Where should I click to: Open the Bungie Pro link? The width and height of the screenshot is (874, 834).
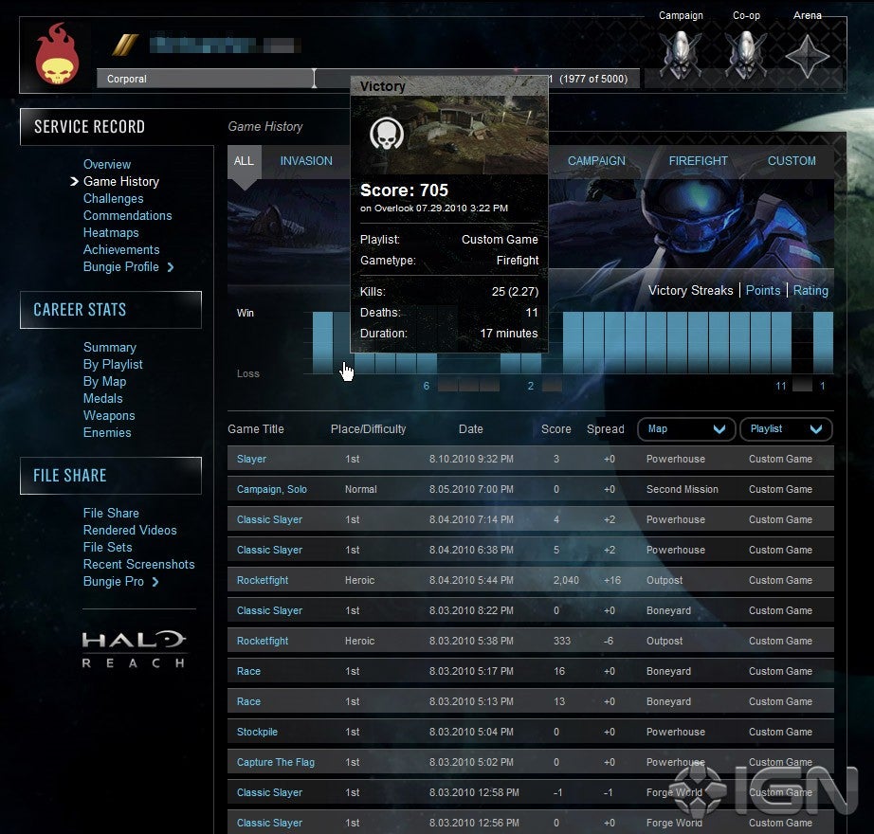[x=114, y=582]
